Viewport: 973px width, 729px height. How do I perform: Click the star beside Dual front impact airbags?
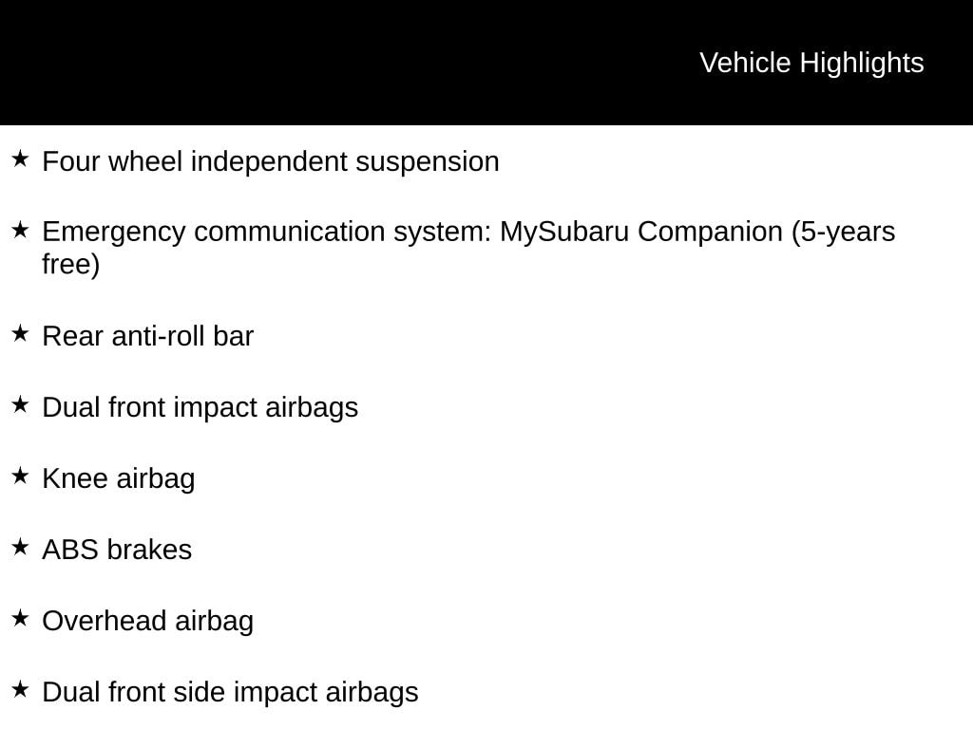20,404
